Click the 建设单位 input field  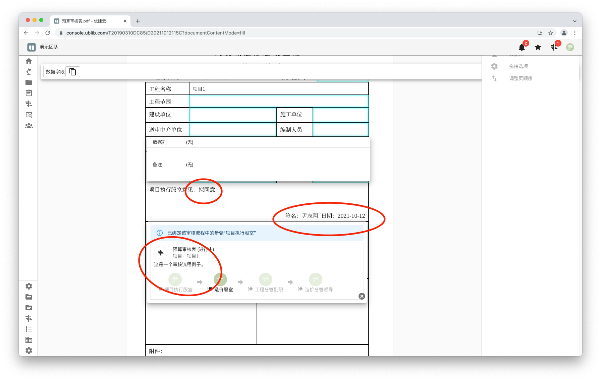click(232, 115)
